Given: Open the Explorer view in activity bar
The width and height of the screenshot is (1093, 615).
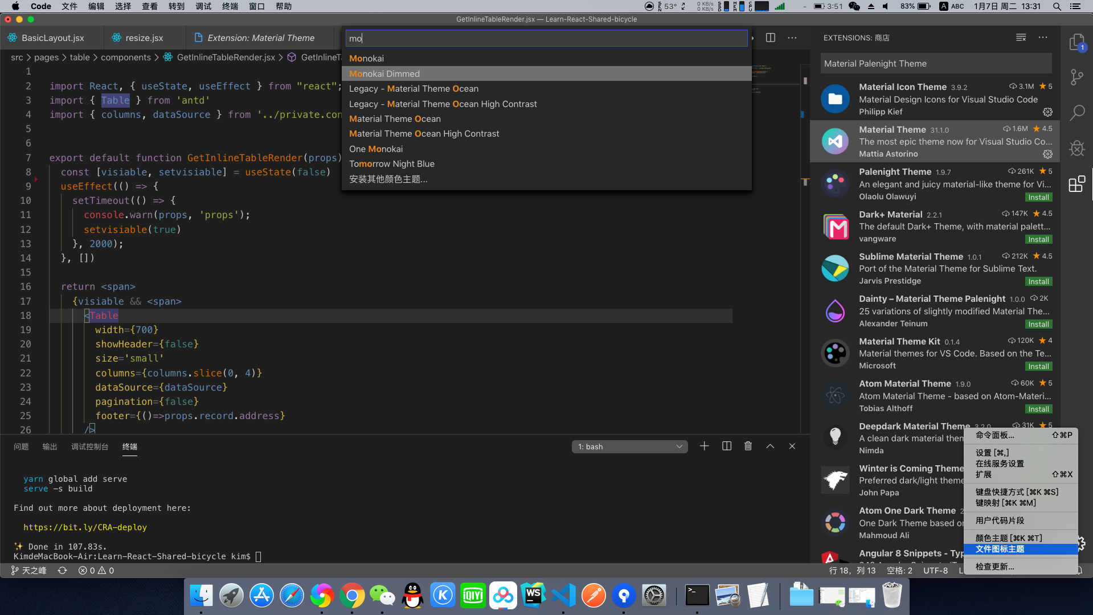Looking at the screenshot, I should 1076,42.
